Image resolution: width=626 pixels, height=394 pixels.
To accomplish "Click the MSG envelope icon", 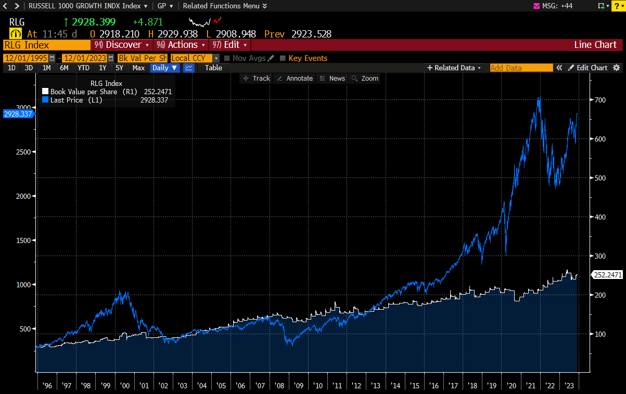I will tap(537, 6).
